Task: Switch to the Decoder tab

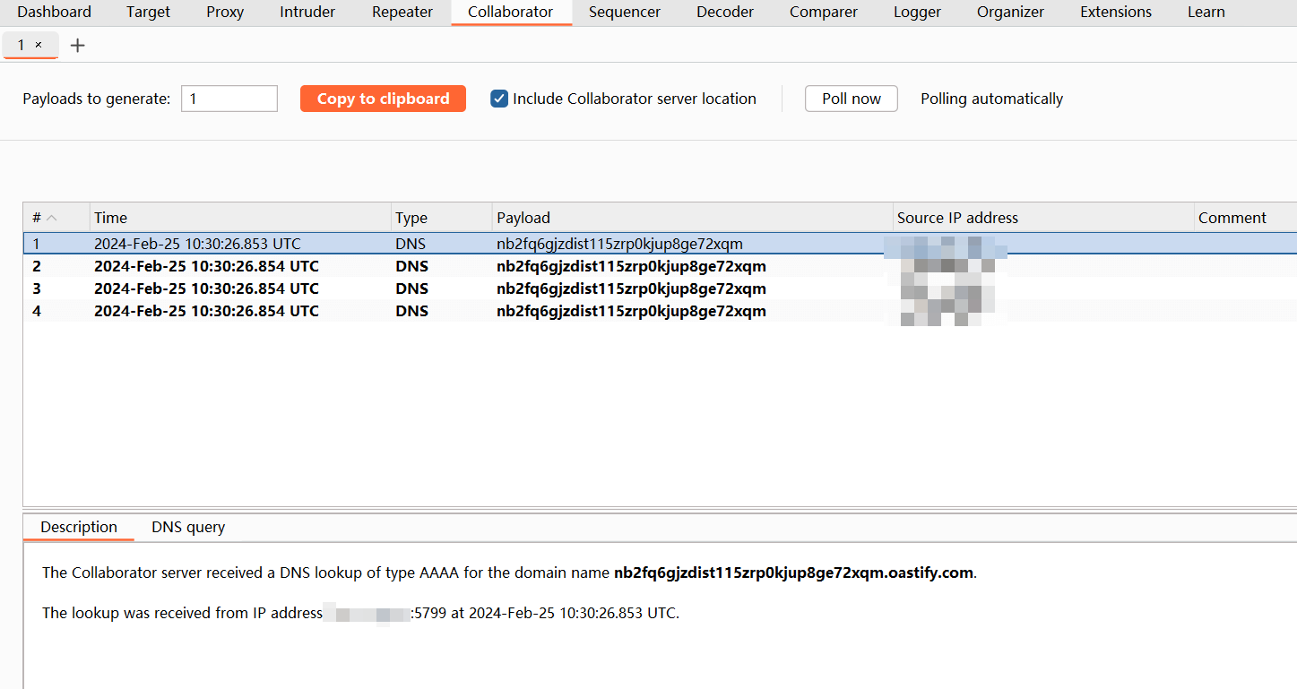Action: click(725, 12)
